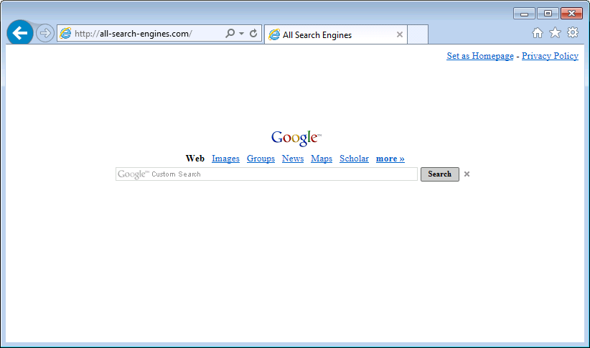Open the Images search link
590x348 pixels.
(x=226, y=159)
